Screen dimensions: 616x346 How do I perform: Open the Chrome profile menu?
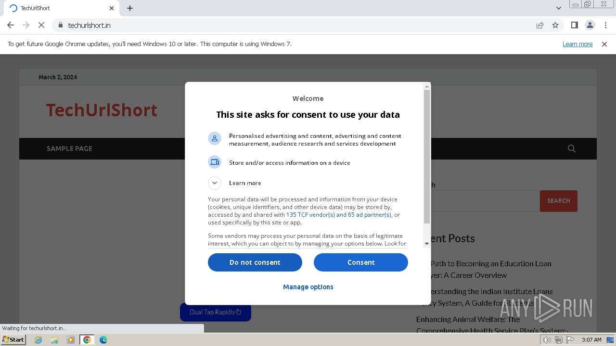point(590,25)
